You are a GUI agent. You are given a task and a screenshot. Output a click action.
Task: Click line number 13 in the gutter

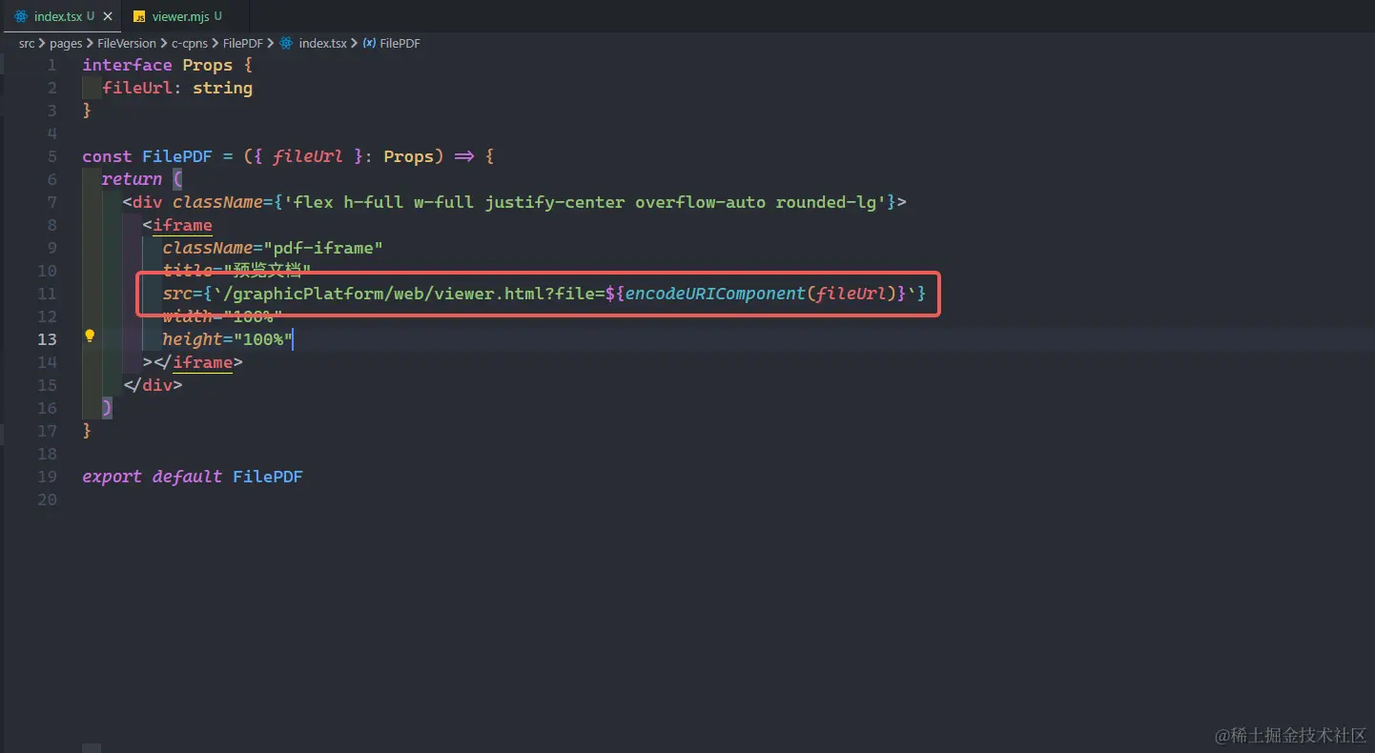[47, 339]
